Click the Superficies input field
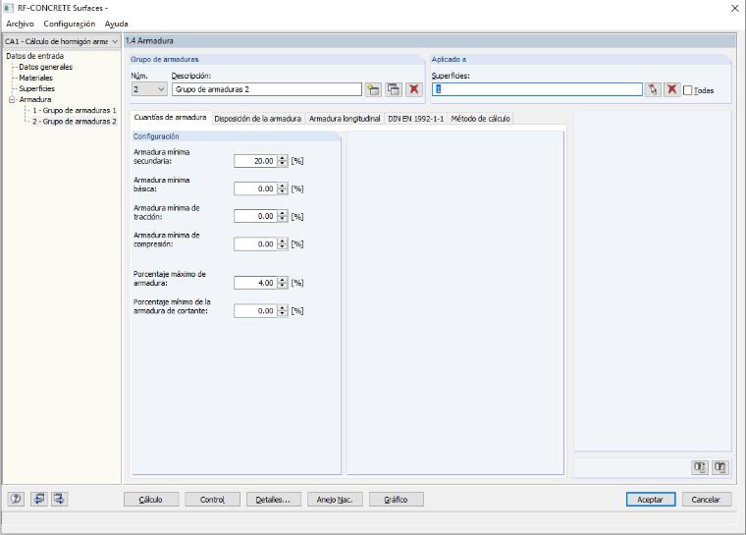Image resolution: width=746 pixels, height=535 pixels. [537, 89]
